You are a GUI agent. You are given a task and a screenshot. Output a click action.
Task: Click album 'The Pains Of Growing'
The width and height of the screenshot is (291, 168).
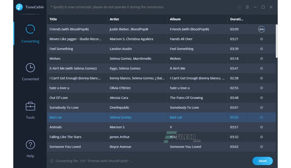186,98
